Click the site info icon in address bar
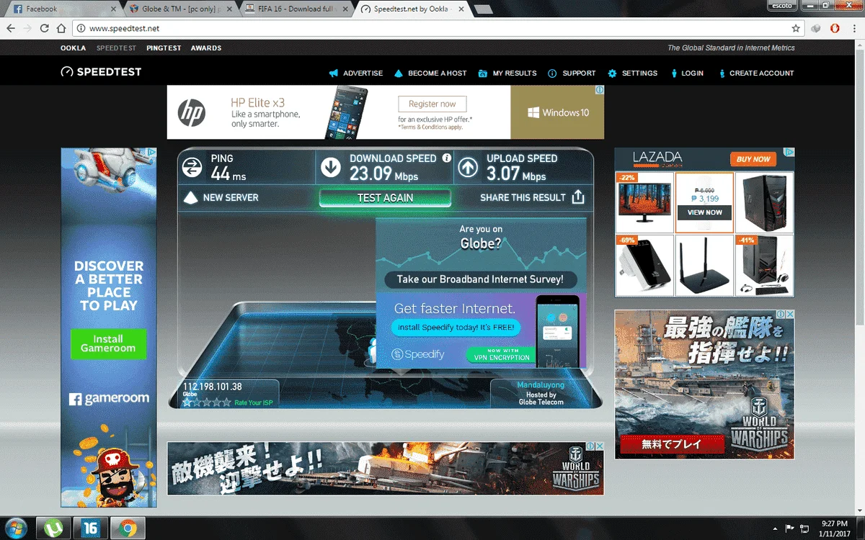The image size is (865, 540). coord(81,28)
